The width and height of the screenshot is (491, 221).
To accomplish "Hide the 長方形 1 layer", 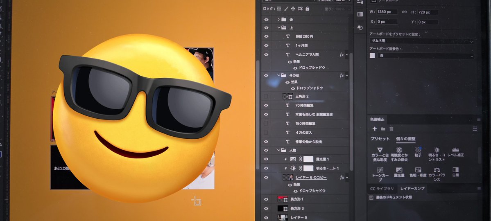I will click(x=266, y=199).
